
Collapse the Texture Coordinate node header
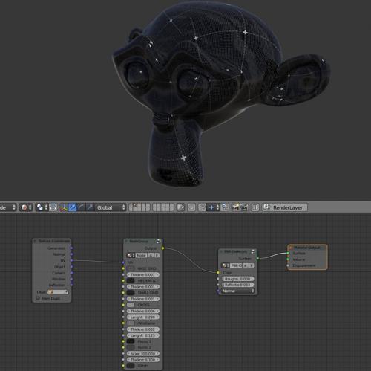pyautogui.click(x=35, y=241)
